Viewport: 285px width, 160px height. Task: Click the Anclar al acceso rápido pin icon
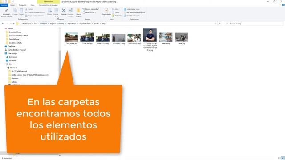[6, 11]
